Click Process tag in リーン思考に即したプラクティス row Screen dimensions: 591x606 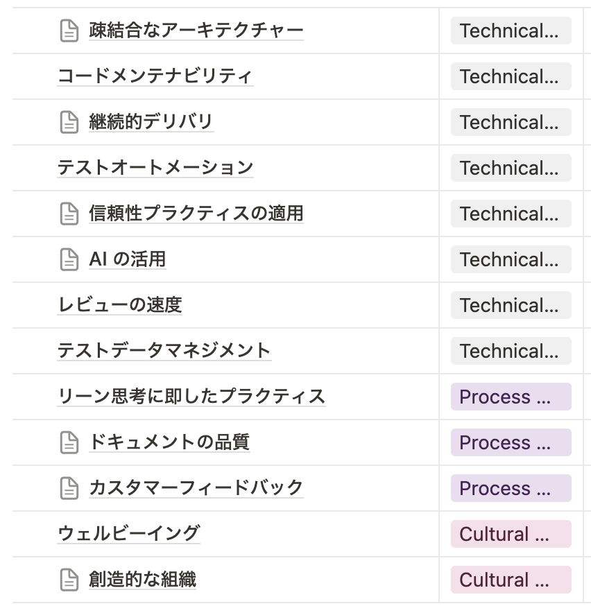[x=511, y=397]
